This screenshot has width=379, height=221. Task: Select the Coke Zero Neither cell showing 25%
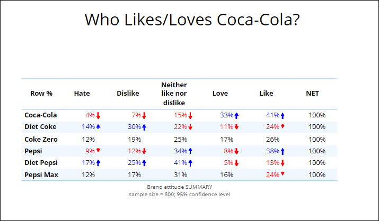point(181,140)
